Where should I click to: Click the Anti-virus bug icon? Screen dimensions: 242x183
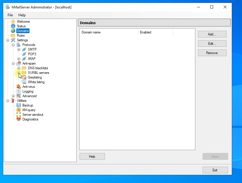pyautogui.click(x=19, y=87)
